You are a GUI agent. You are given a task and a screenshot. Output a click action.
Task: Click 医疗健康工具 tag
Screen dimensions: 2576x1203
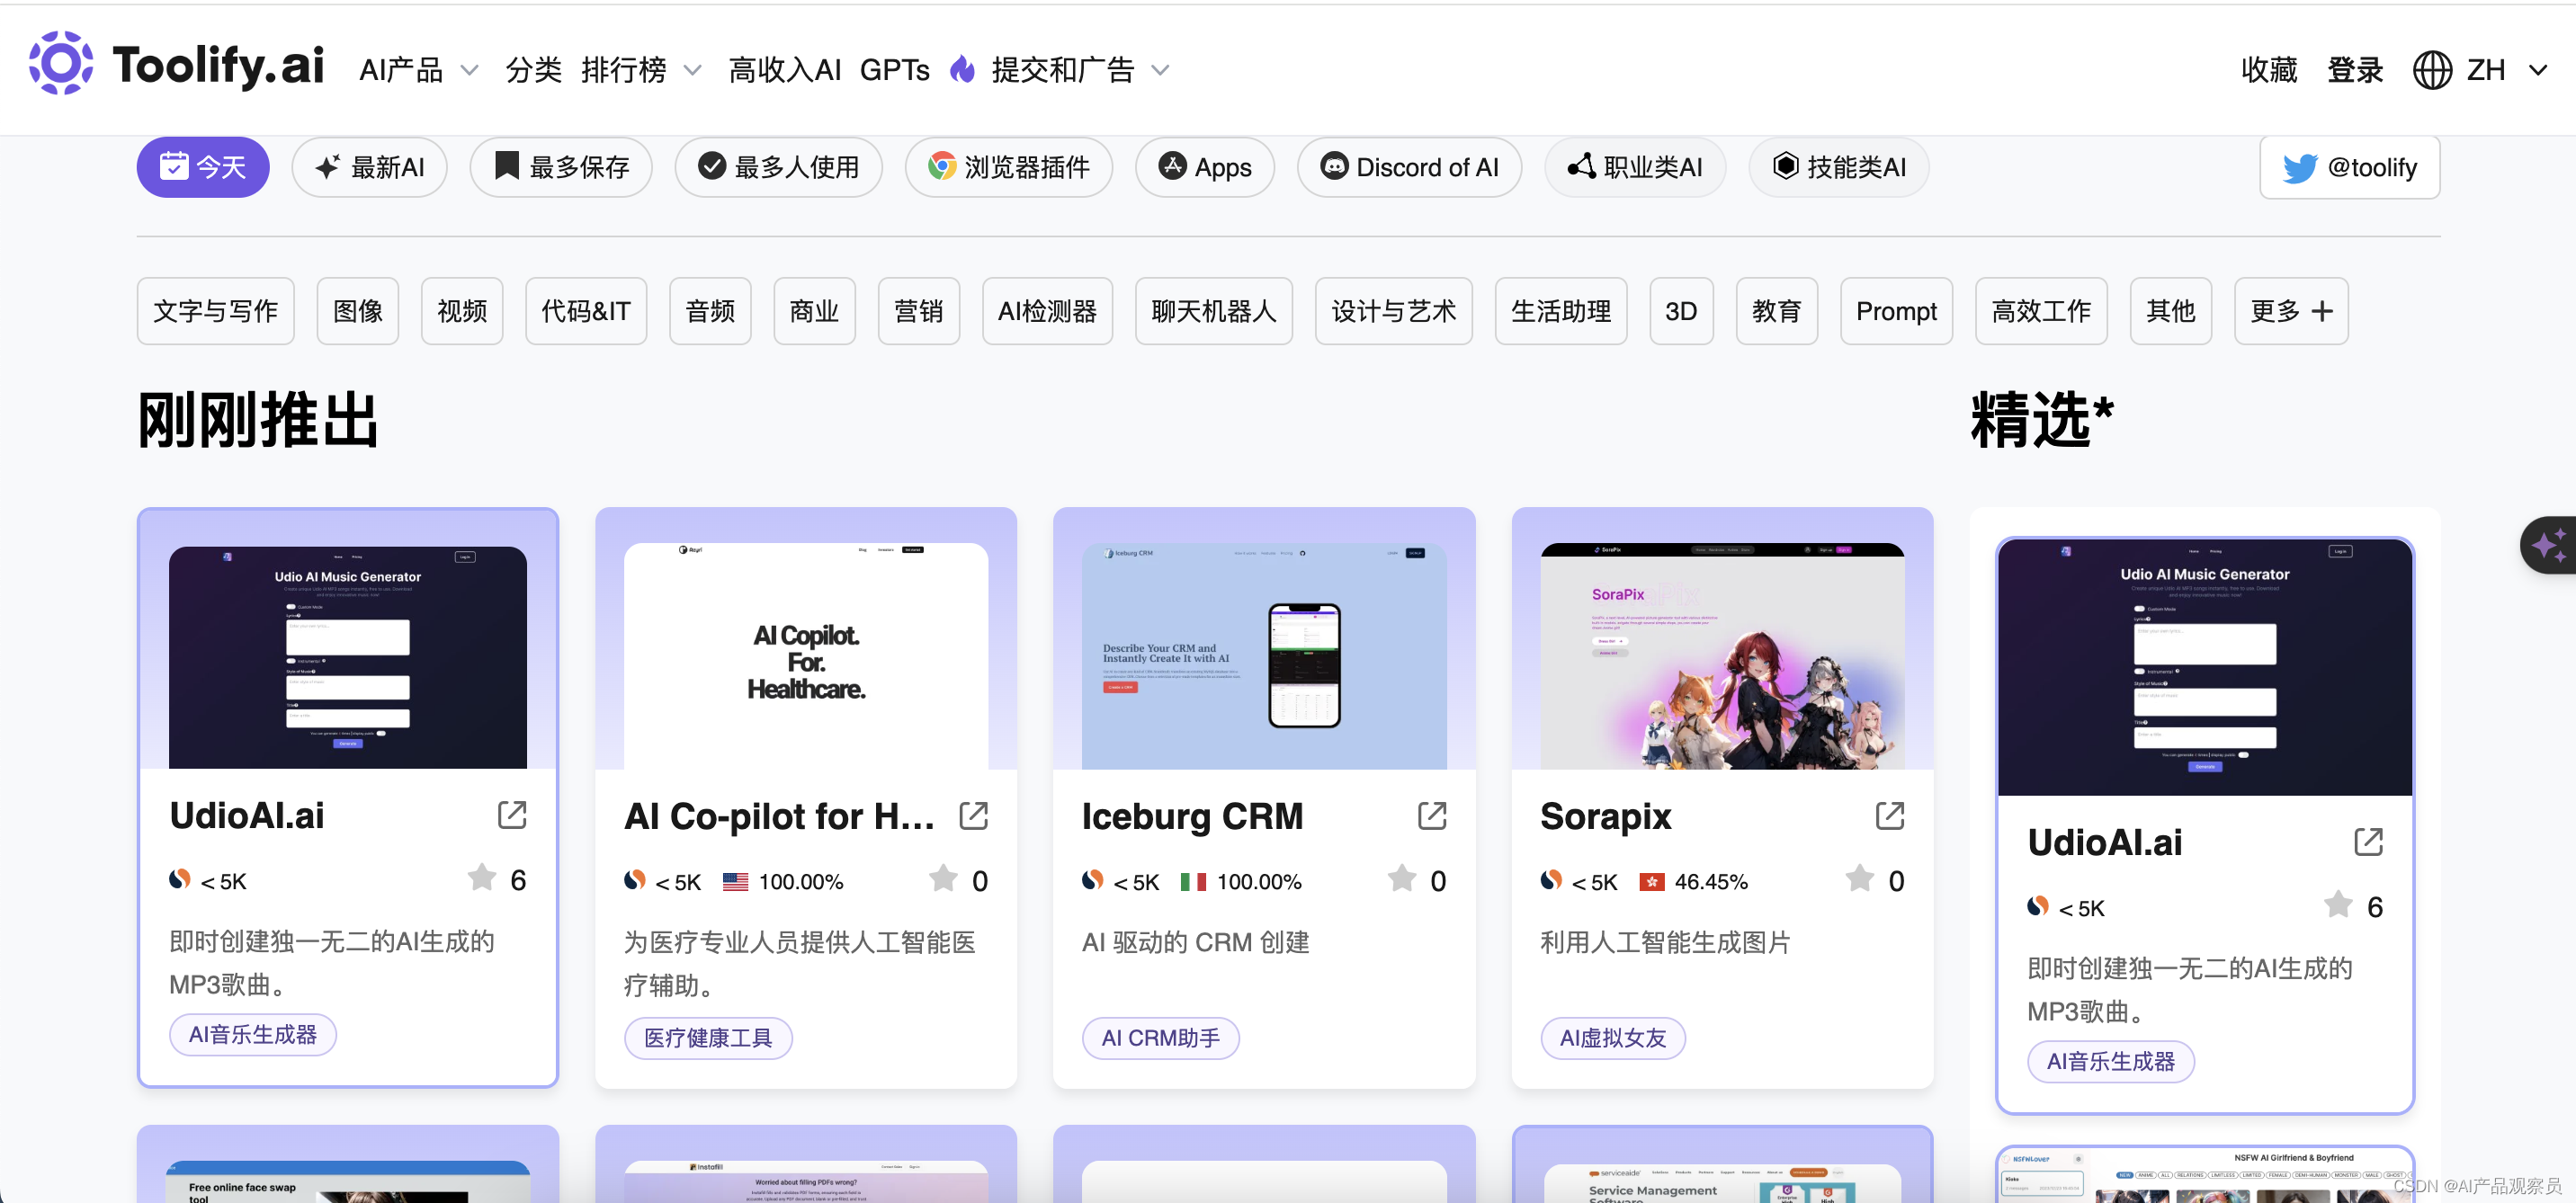tap(708, 1038)
